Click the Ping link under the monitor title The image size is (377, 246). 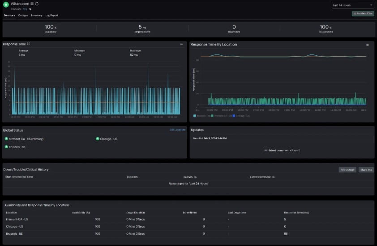(25, 9)
